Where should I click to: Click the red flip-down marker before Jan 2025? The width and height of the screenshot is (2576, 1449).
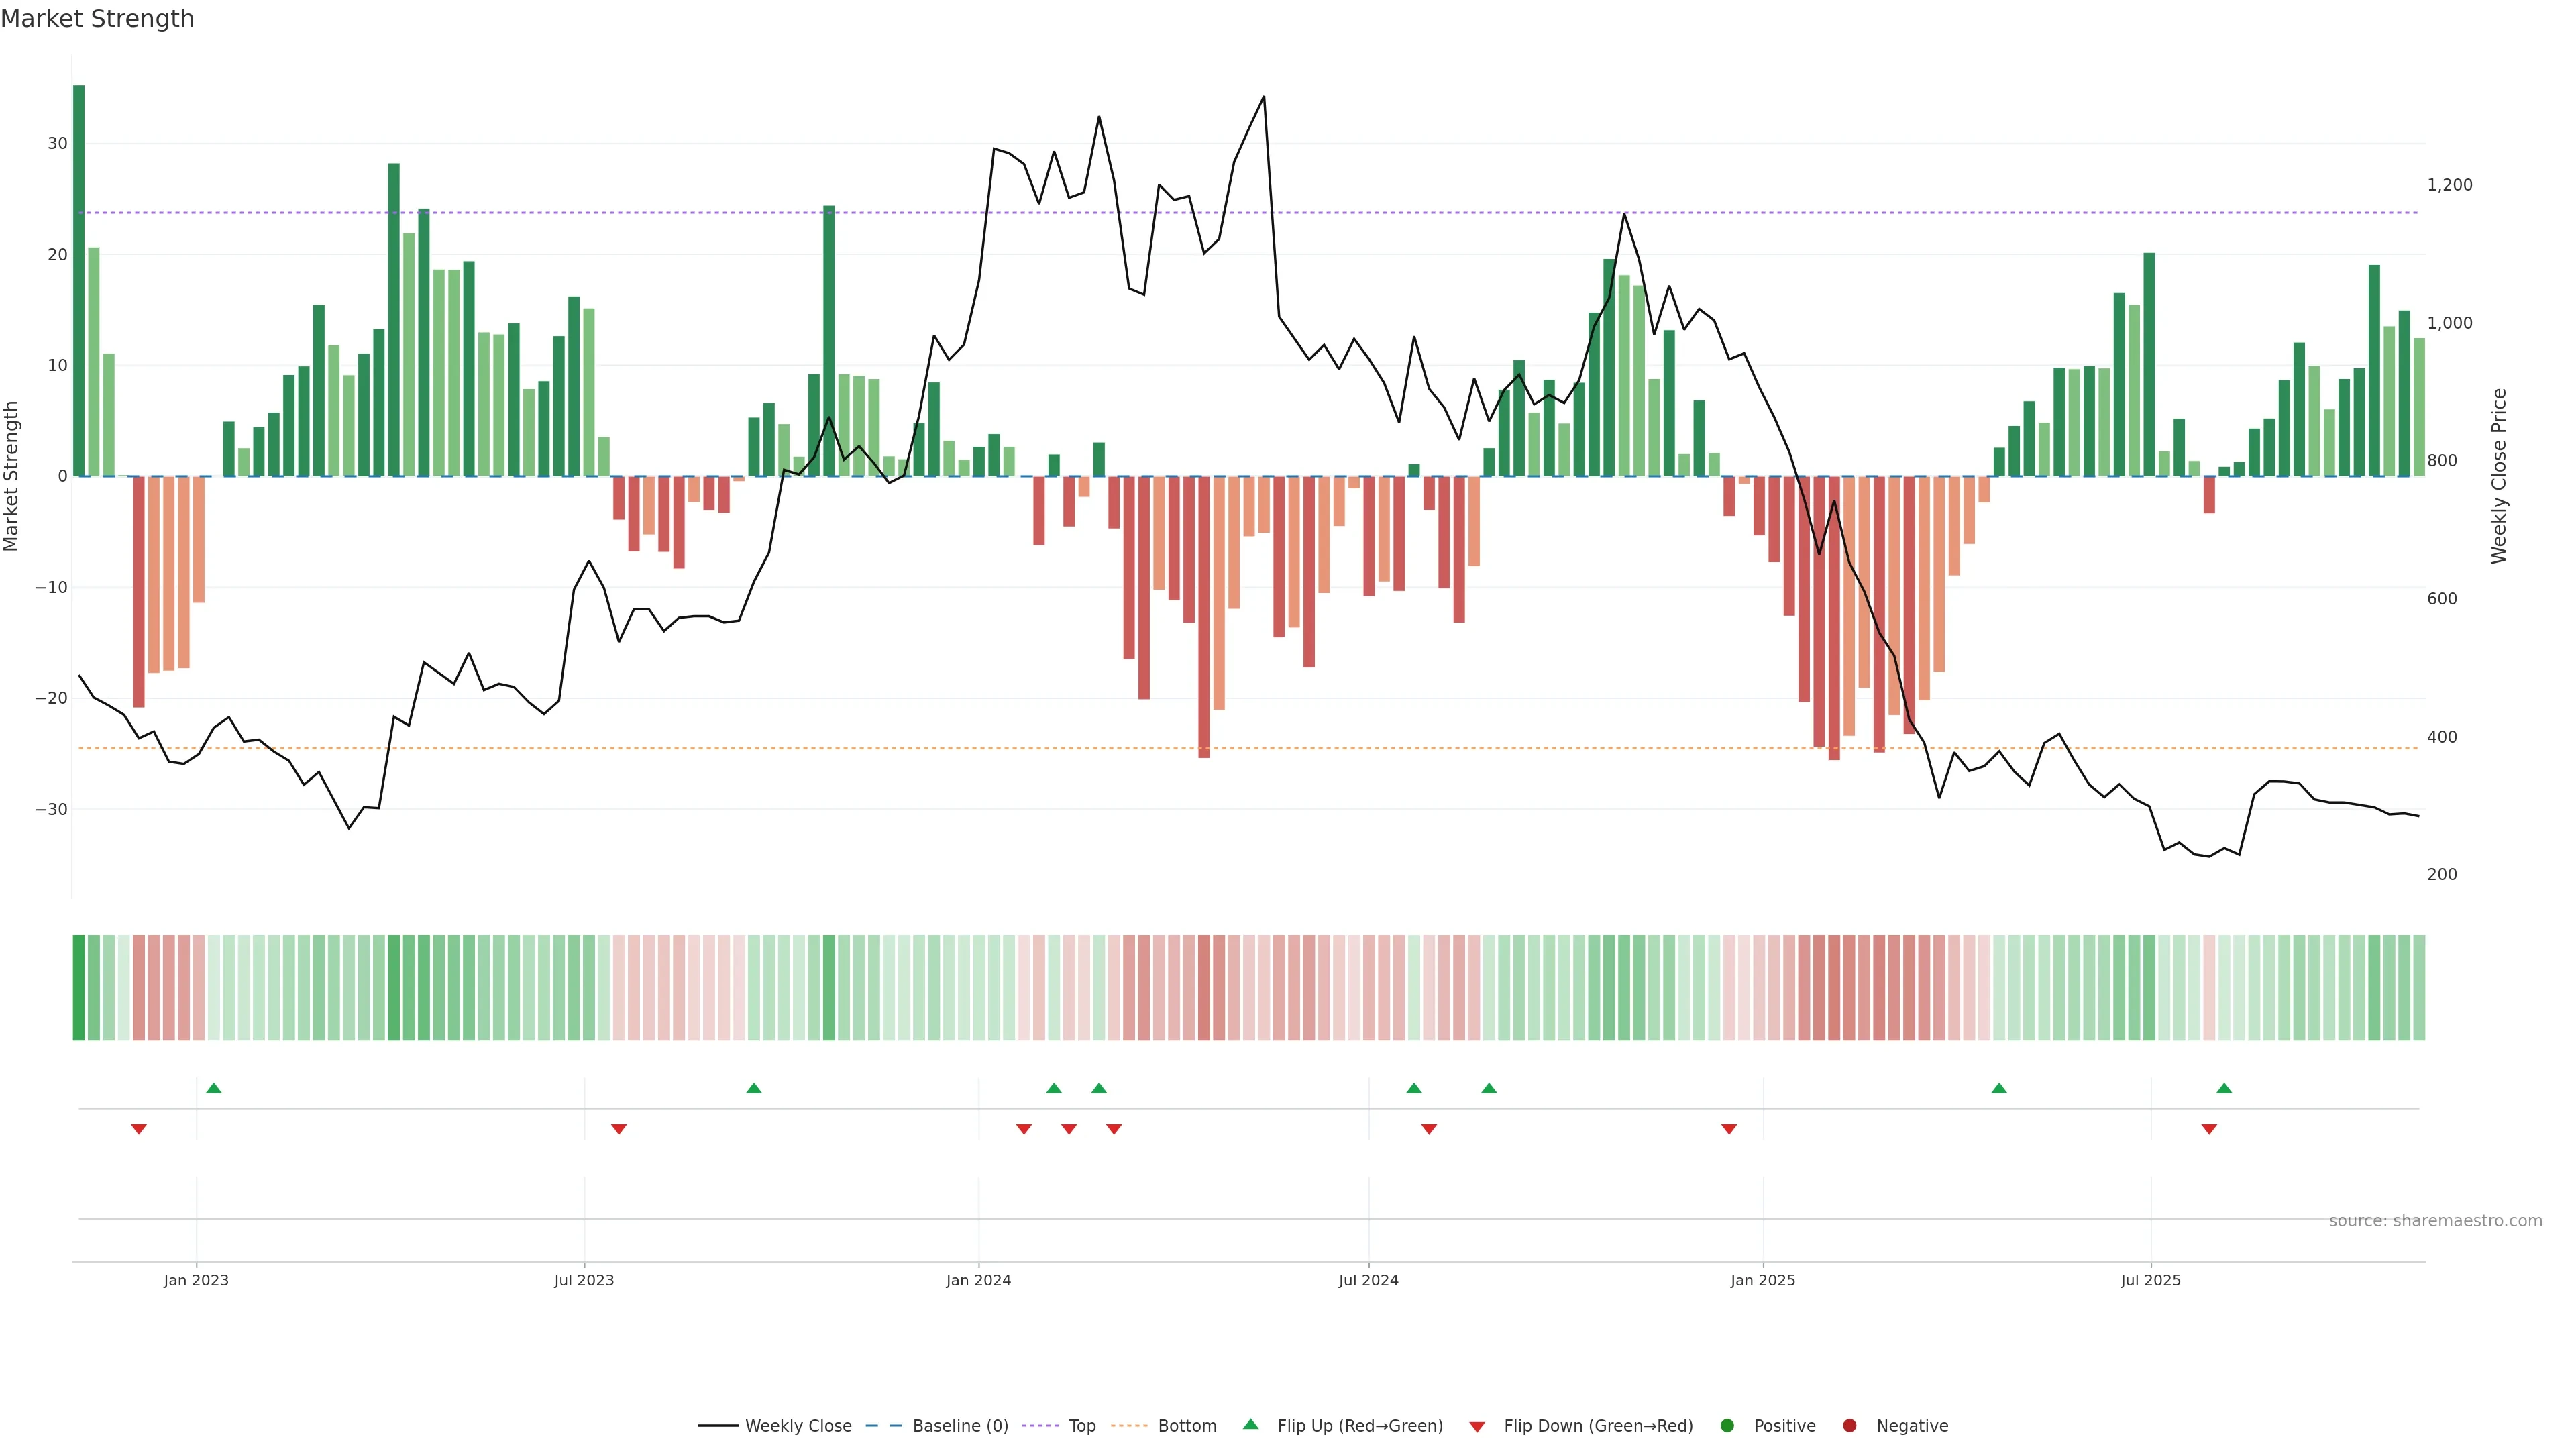1729,1129
